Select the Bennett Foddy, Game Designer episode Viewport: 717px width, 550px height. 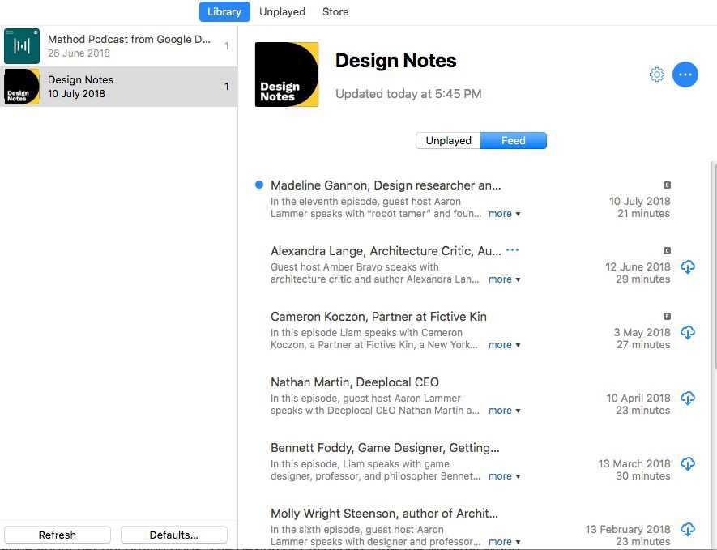pos(385,448)
